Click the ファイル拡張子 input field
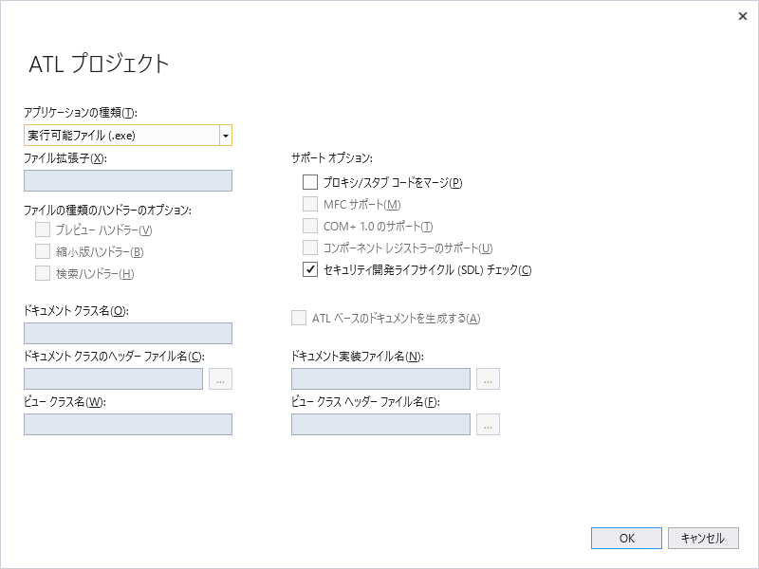Viewport: 759px width, 569px height. [x=127, y=180]
